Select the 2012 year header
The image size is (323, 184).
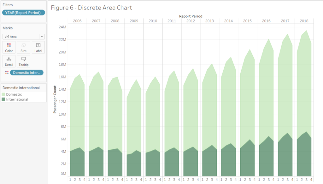click(191, 21)
